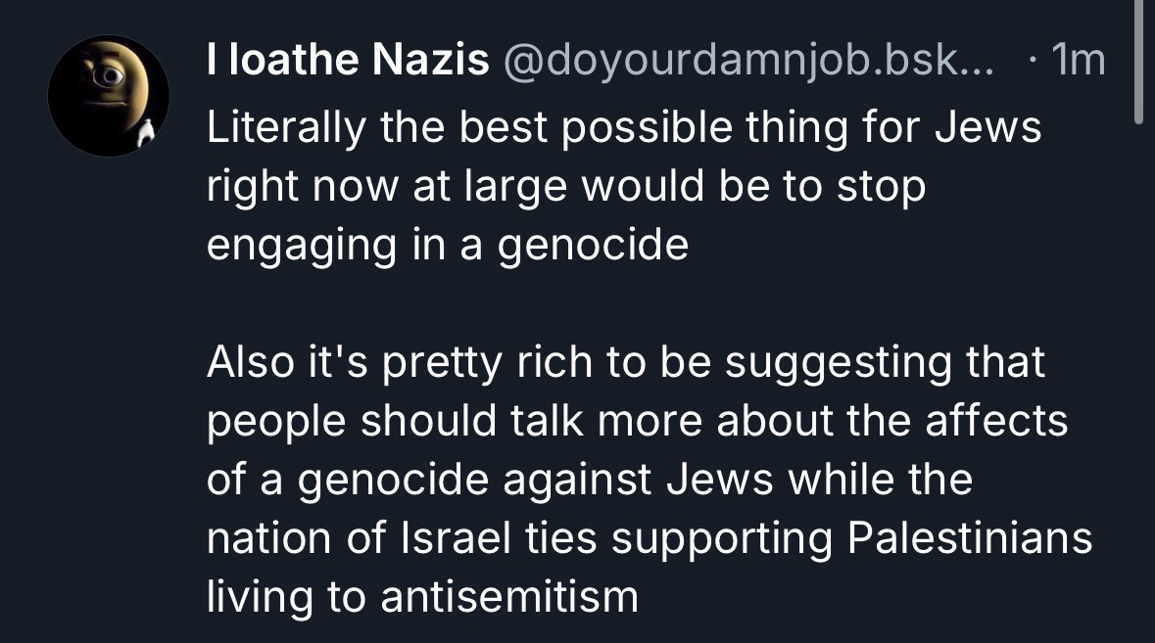
Task: Click the word "antisemitism" in the post
Action: (509, 597)
